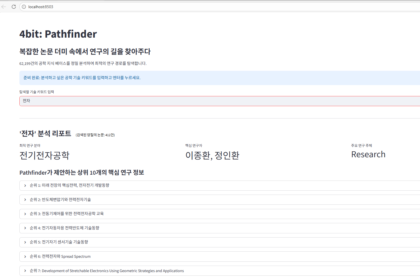Click the 탐색할 기술 키워드 입력 label

click(x=37, y=92)
